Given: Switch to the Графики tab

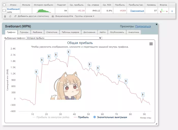Looking at the screenshot, I should click(11, 32).
